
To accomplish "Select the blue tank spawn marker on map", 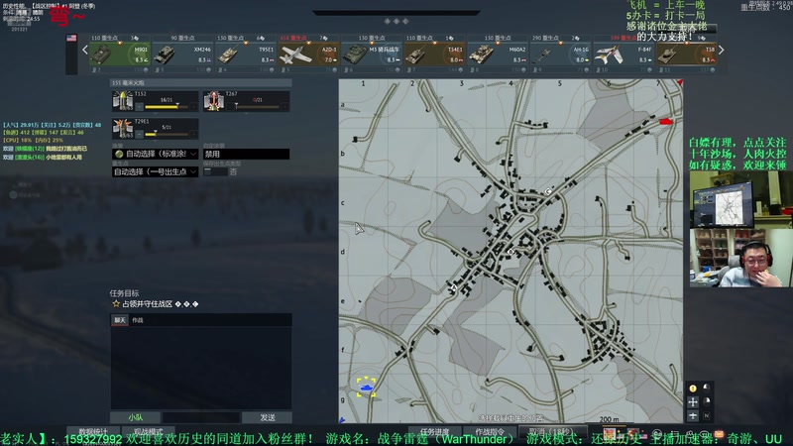I will pyautogui.click(x=366, y=388).
